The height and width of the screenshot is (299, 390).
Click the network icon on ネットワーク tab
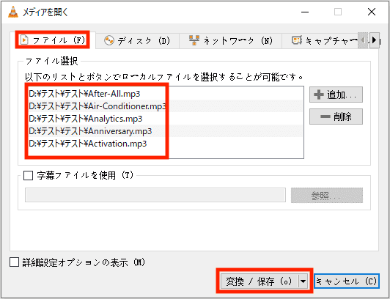(x=194, y=40)
